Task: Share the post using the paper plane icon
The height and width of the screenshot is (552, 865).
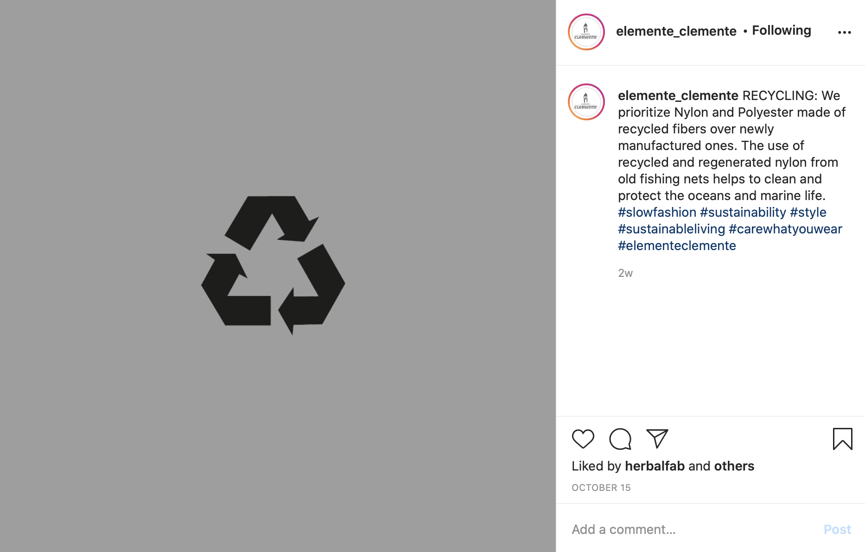Action: click(657, 439)
